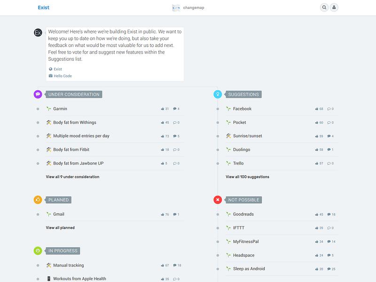Viewport: 376px width, 282px height.
Task: Open Multiple mood entries per day
Action: pos(81,136)
